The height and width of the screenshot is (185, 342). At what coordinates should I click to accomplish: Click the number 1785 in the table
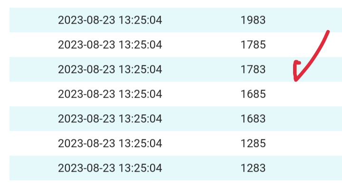[253, 45]
